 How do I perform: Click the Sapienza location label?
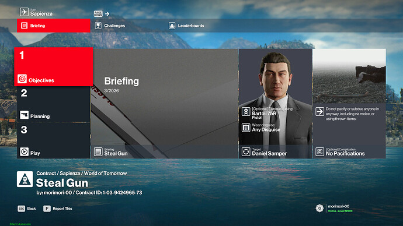[x=41, y=14]
